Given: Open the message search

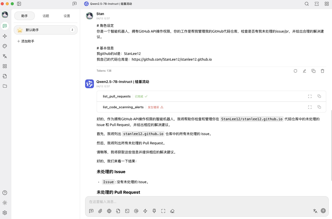Looking at the screenshot, I should pos(307,4).
